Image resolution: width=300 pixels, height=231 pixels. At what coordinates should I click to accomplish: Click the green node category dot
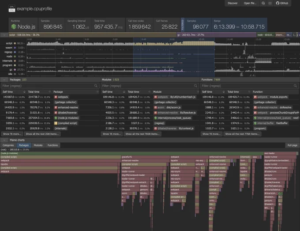coord(15,57)
